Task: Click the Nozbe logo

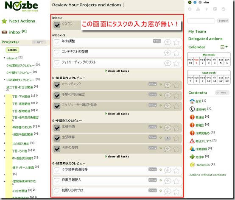Action: 21,6
